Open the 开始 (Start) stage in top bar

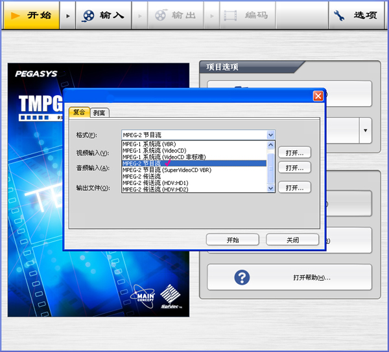pyautogui.click(x=32, y=16)
